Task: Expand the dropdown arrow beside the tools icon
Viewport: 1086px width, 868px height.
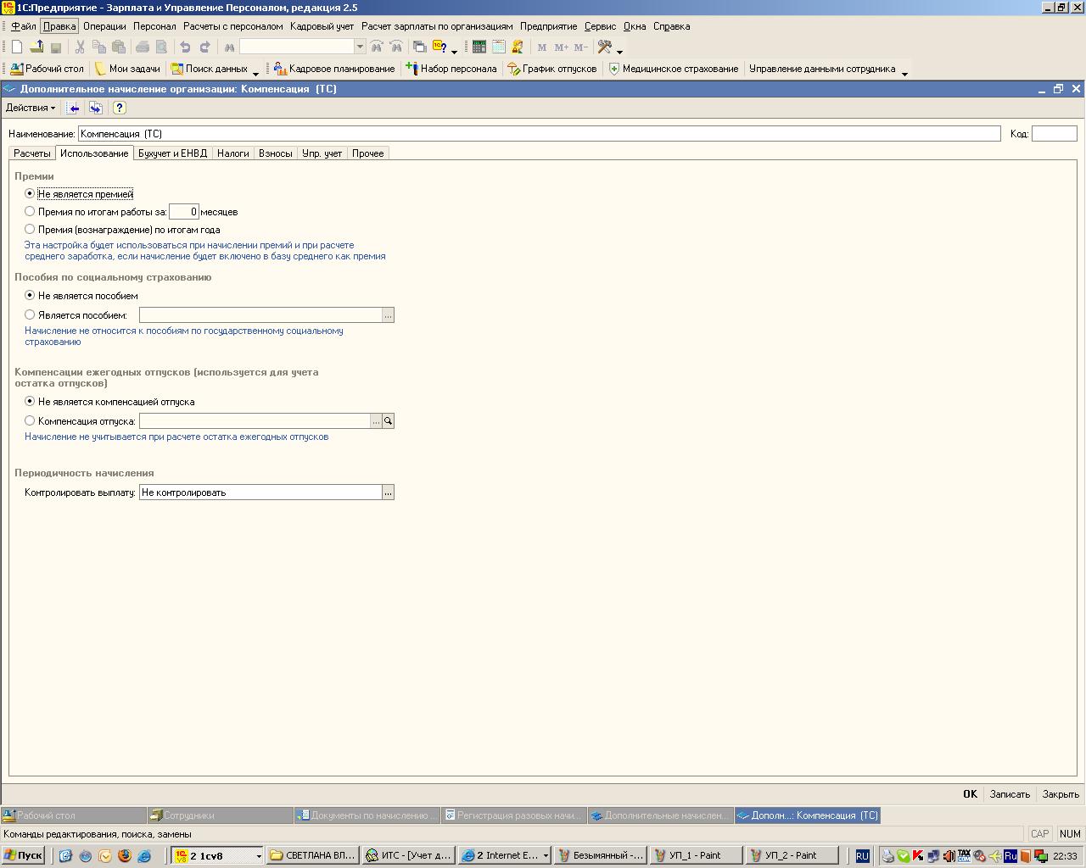Action: tap(619, 50)
